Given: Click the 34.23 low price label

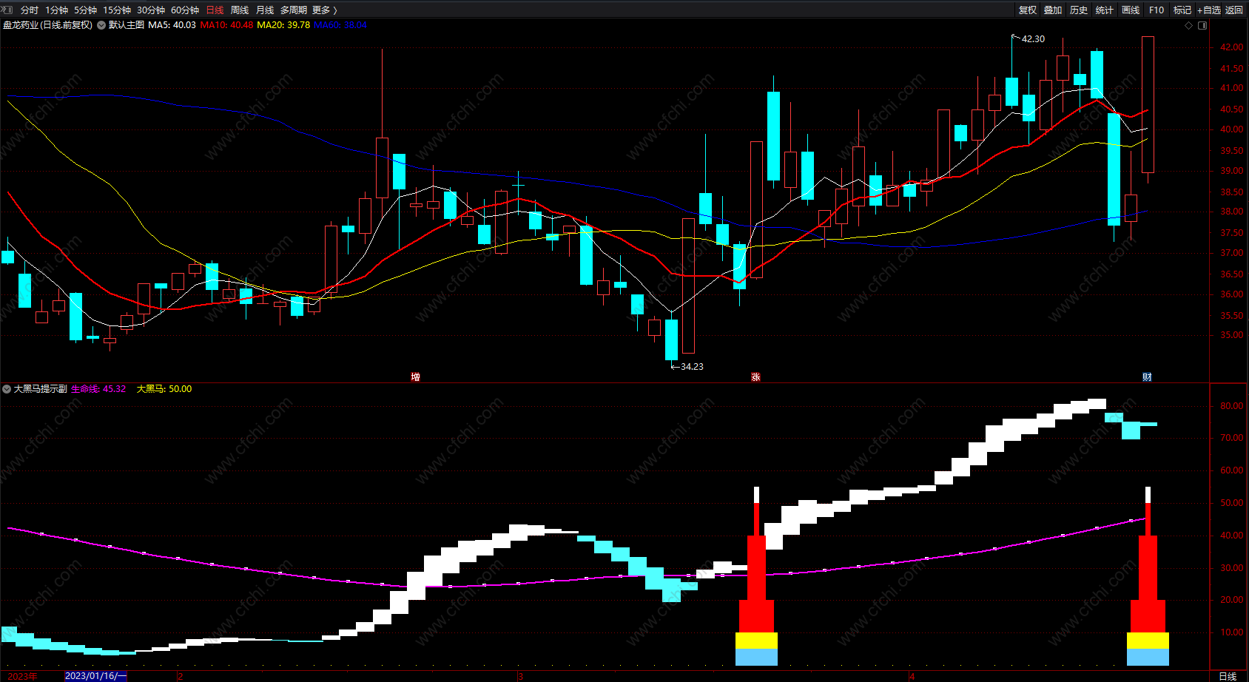Looking at the screenshot, I should [x=692, y=367].
